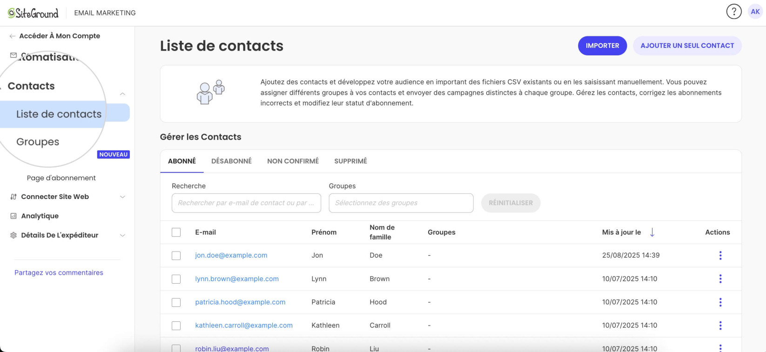Viewport: 766px width, 352px height.
Task: Open patricia.hood@example.com contact link
Action: tap(240, 302)
